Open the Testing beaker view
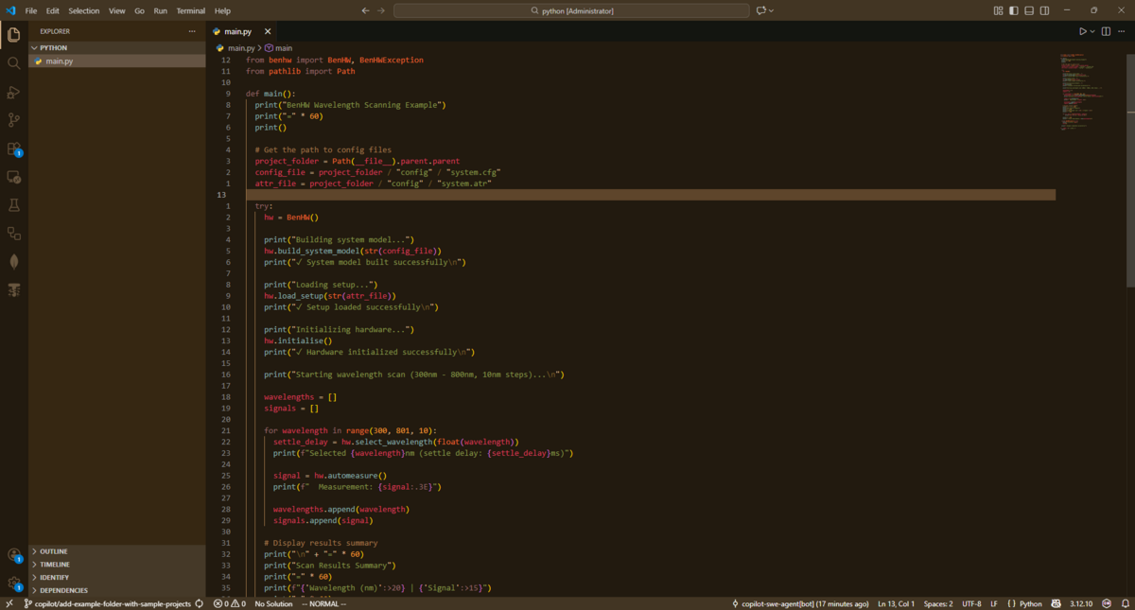This screenshot has height=610, width=1135. click(x=13, y=205)
